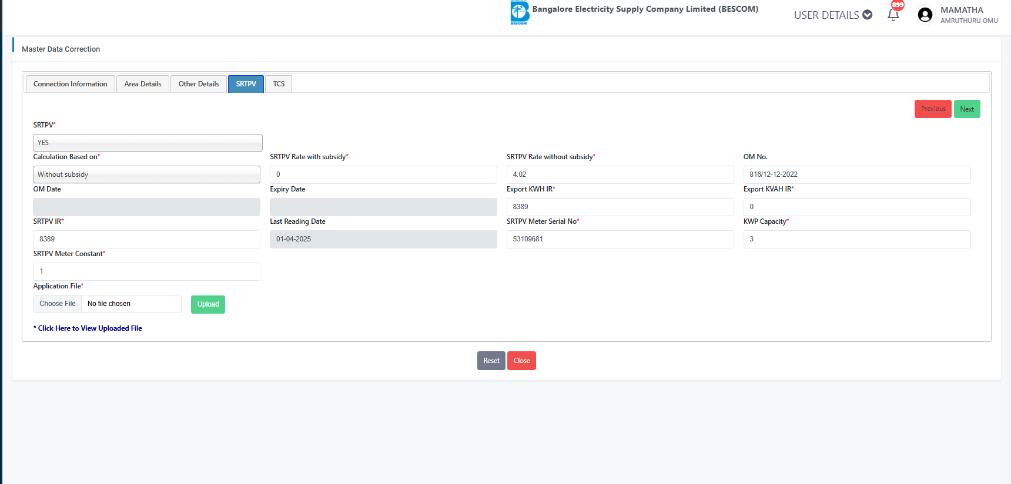
Task: Focus the SRTPV Meter Serial No field
Action: [620, 239]
